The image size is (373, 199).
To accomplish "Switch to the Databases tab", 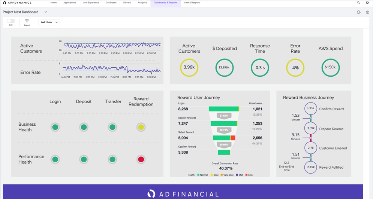I will [x=111, y=3].
